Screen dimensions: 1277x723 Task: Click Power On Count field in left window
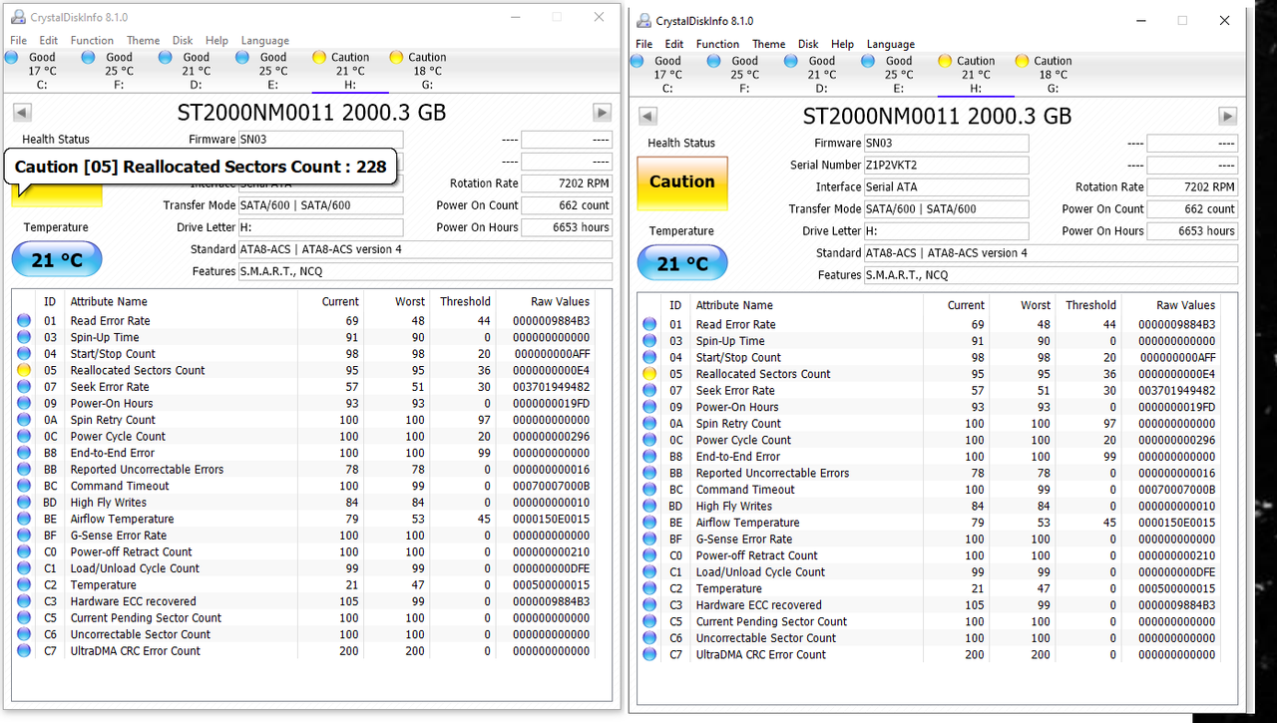pos(567,205)
